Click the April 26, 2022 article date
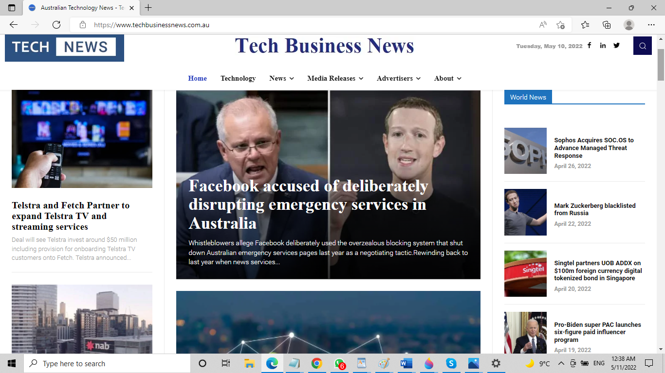The image size is (665, 373). pos(573,166)
